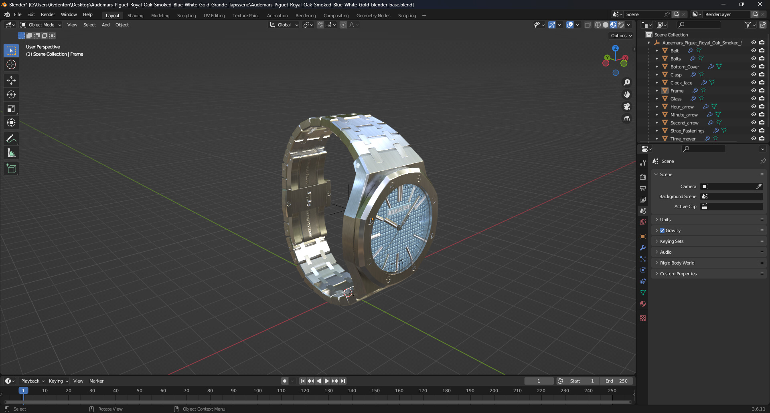This screenshot has width=770, height=413.
Task: Open the Material properties tab
Action: (643, 304)
